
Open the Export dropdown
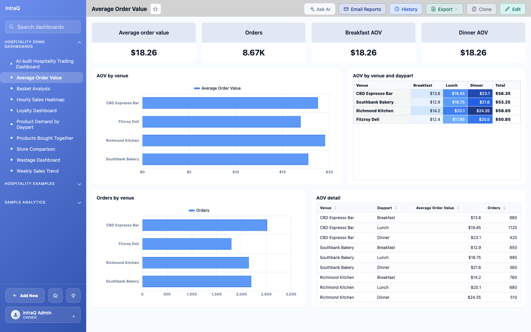444,9
